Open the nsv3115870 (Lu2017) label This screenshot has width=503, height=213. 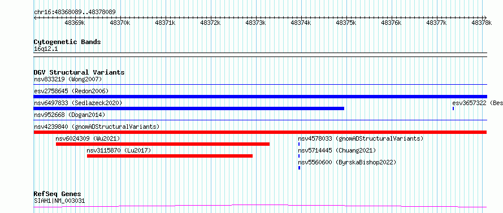[x=119, y=150]
